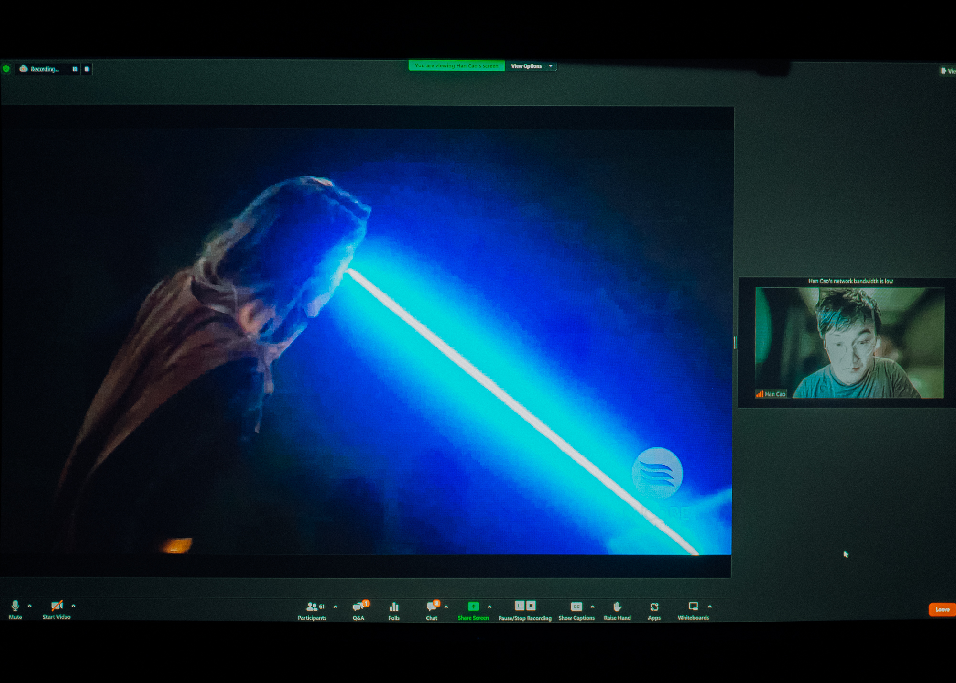The image size is (956, 683).
Task: Click the participant count 61
Action: click(322, 607)
